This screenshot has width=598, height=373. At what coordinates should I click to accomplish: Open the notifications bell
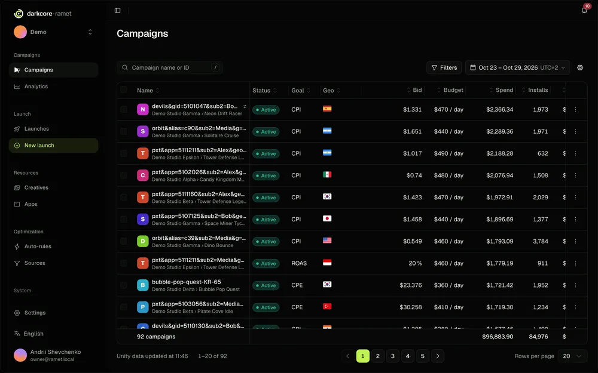click(x=584, y=10)
